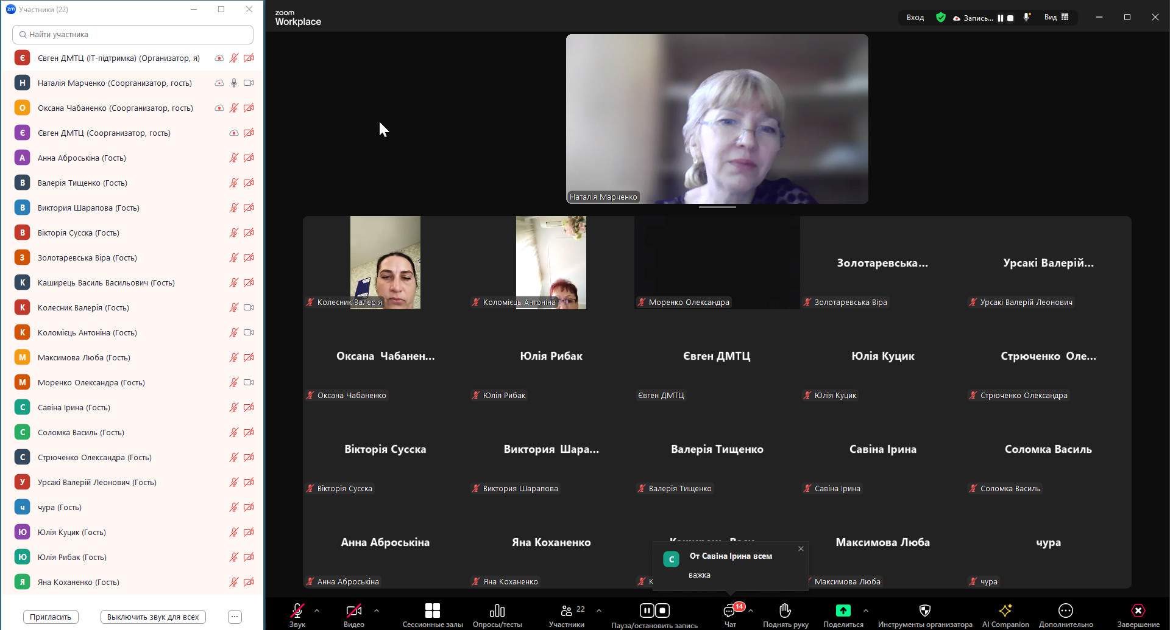Screen dimensions: 1170x630
Task: Open the Breakout Rooms (Сессионные залы) icon
Action: (432, 611)
